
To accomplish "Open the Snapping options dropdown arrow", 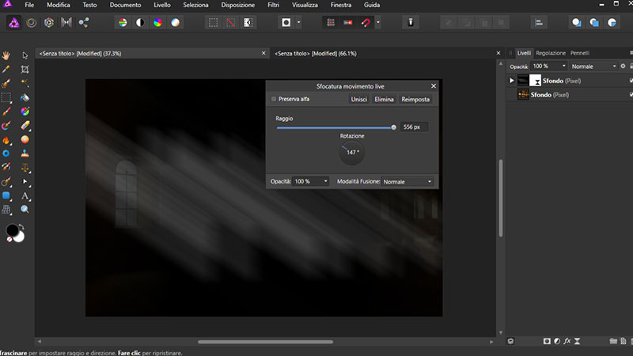I will click(378, 23).
